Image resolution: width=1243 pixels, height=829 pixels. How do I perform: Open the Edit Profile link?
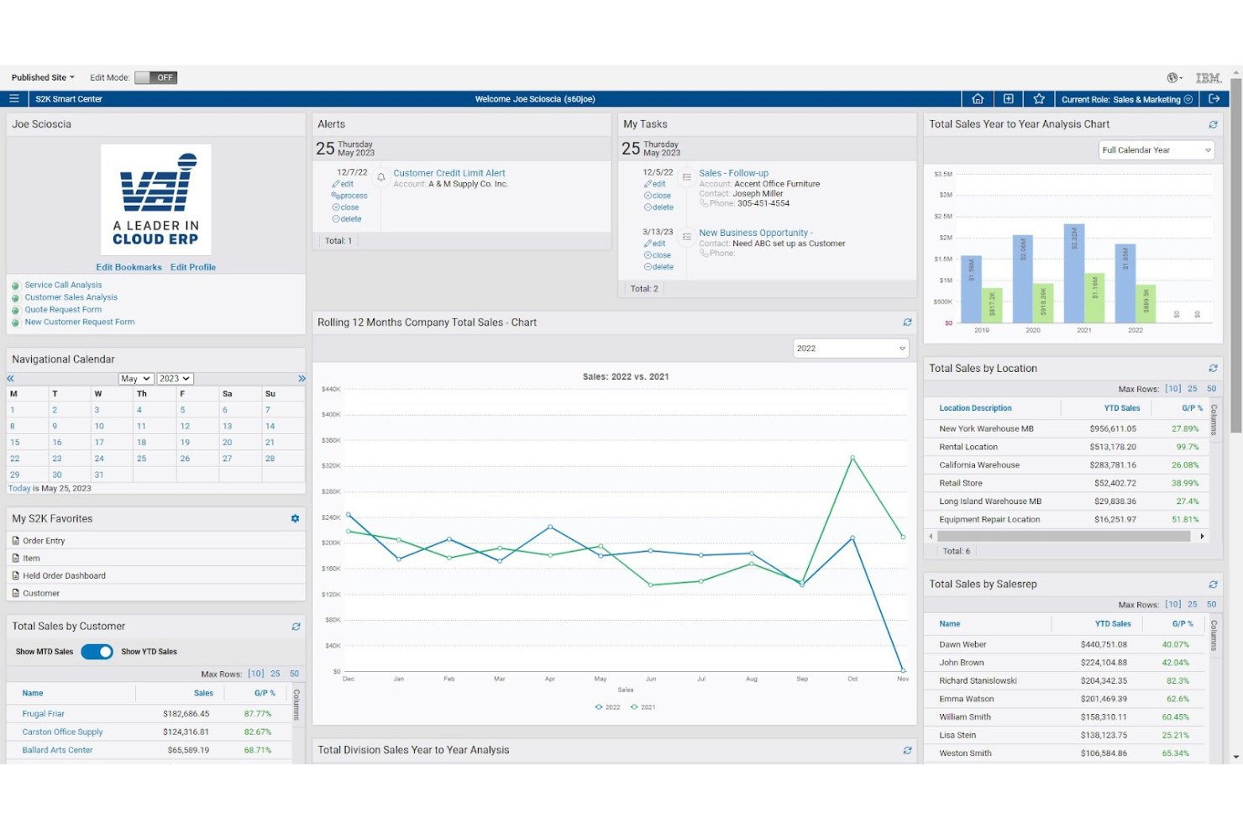[193, 266]
